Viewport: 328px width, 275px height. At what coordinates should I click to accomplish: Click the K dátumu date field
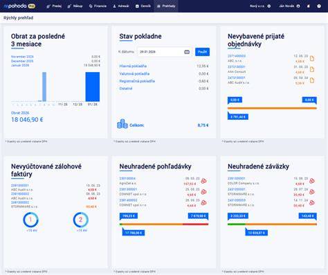[164, 52]
